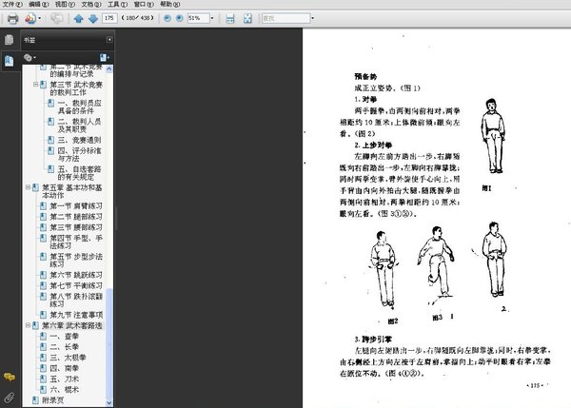Select bookmark 一、裁判员应具备的条件

79,107
